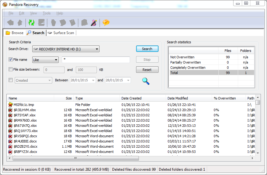
Task: Click the file icon of $RM9760D.xlsx
Action: pyautogui.click(x=10, y=120)
